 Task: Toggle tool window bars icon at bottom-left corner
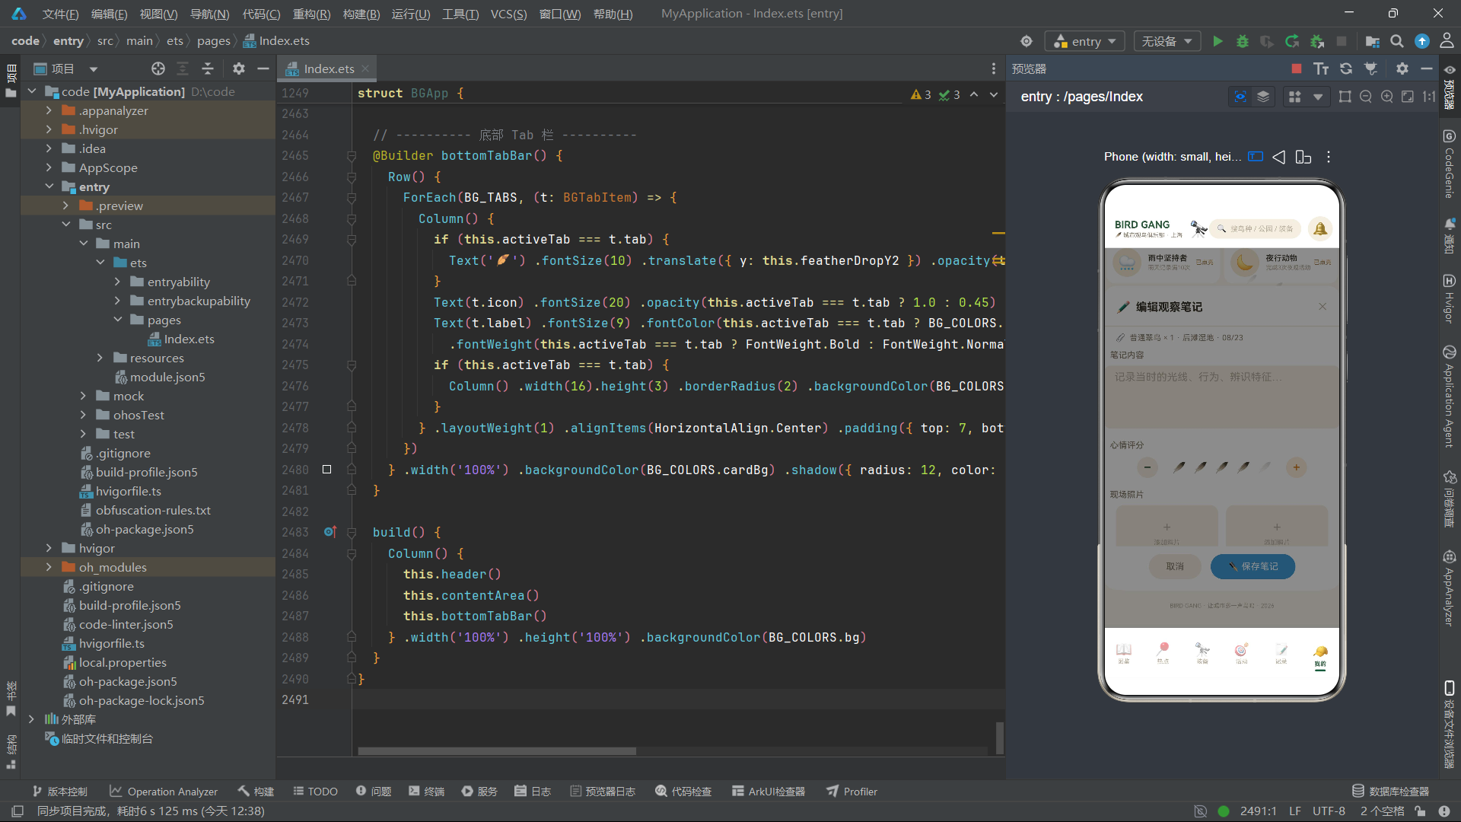click(x=18, y=811)
